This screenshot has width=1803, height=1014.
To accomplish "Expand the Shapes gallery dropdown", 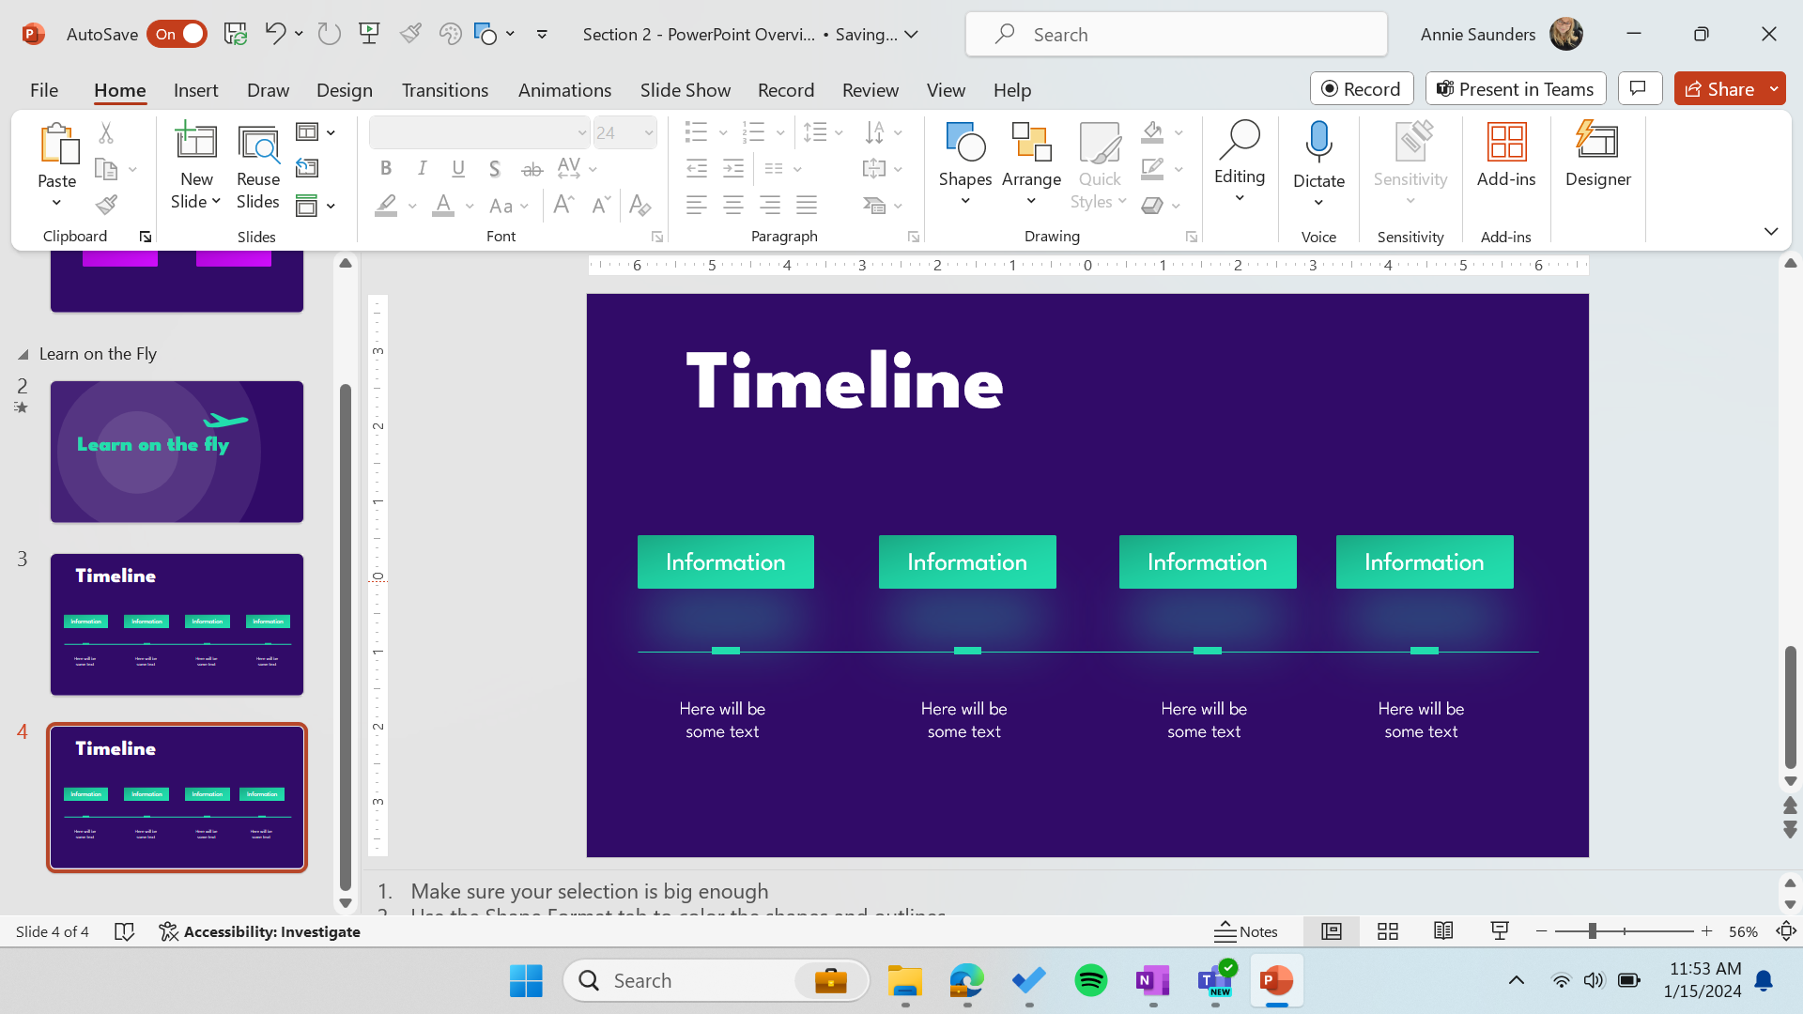I will click(x=965, y=201).
